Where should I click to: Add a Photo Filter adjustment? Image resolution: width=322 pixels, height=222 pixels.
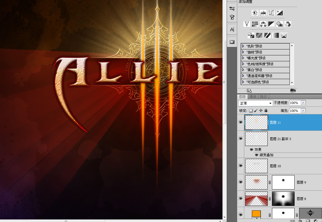280,24
